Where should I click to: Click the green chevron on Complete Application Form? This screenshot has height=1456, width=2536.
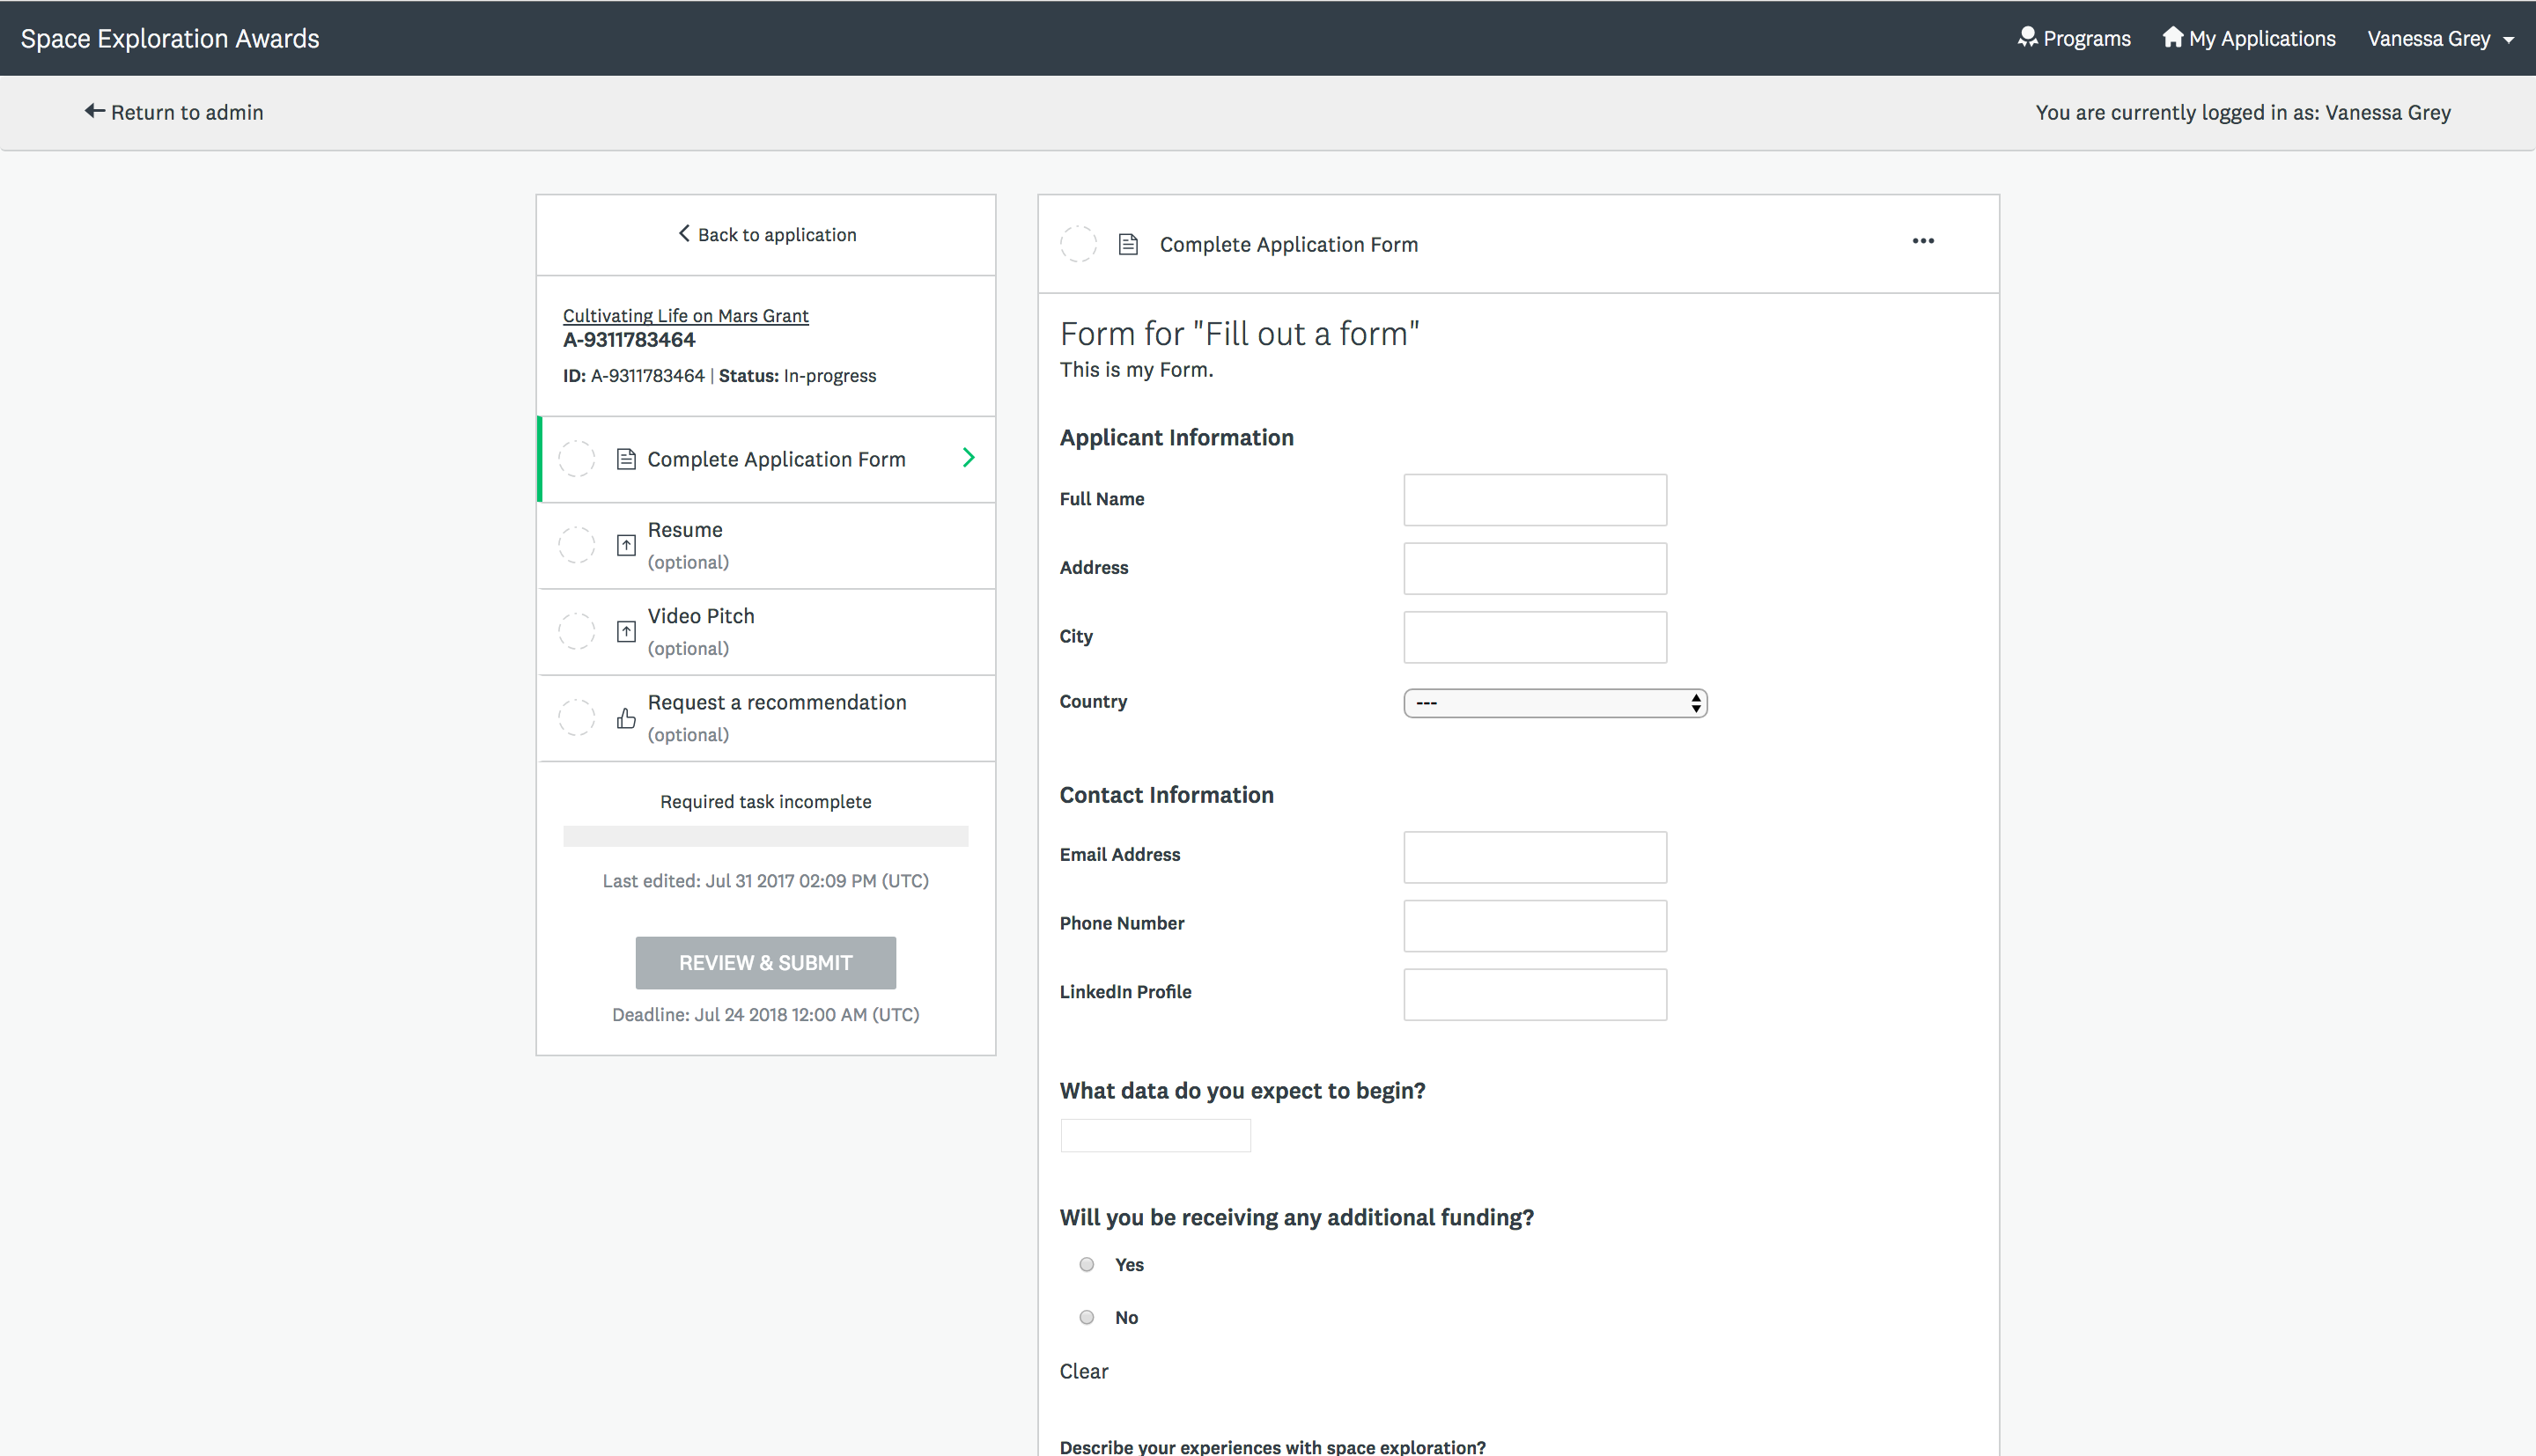click(x=968, y=458)
